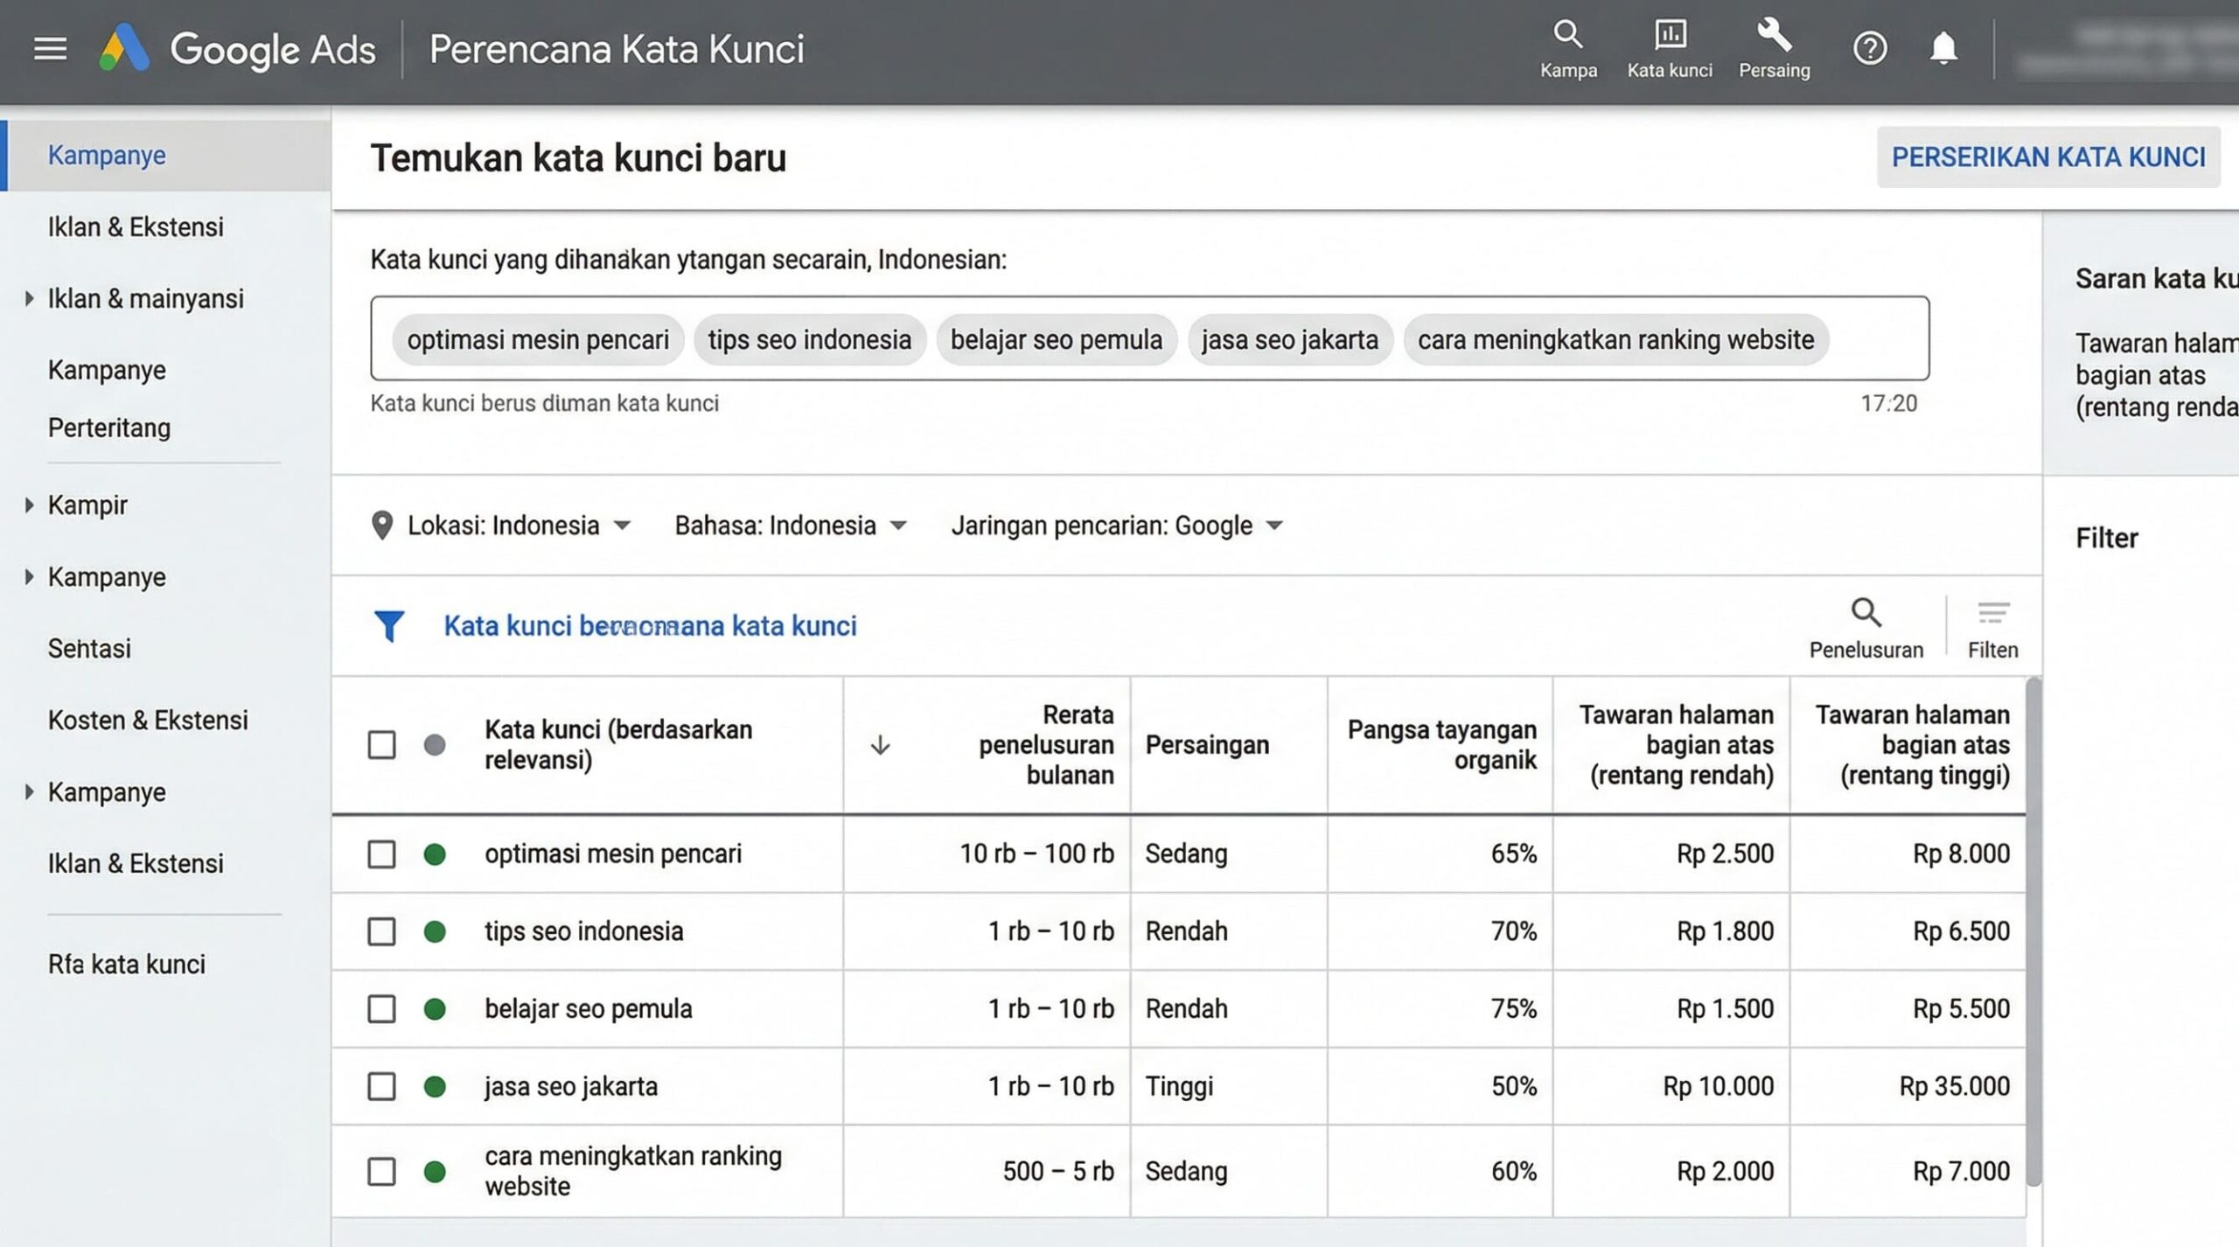Image resolution: width=2239 pixels, height=1247 pixels.
Task: Click the PERSERIKAN KATA KUNCI button
Action: pyautogui.click(x=2048, y=157)
